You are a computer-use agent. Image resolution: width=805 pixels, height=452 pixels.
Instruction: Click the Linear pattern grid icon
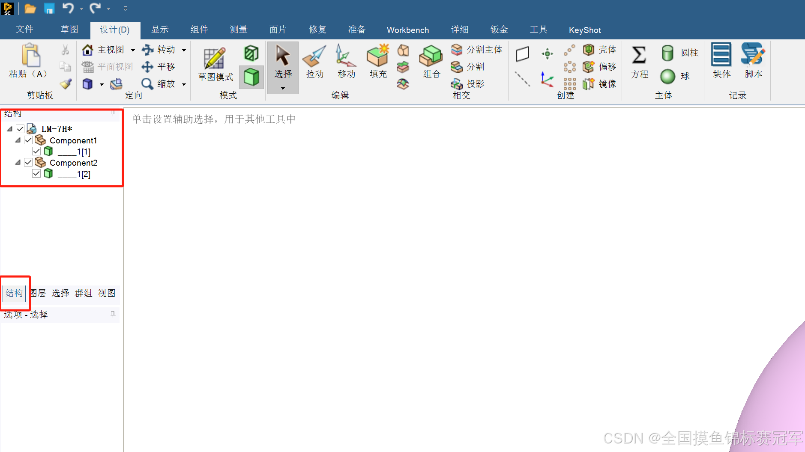(x=569, y=83)
